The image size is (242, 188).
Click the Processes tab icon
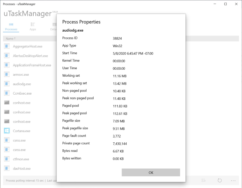tap(11, 24)
